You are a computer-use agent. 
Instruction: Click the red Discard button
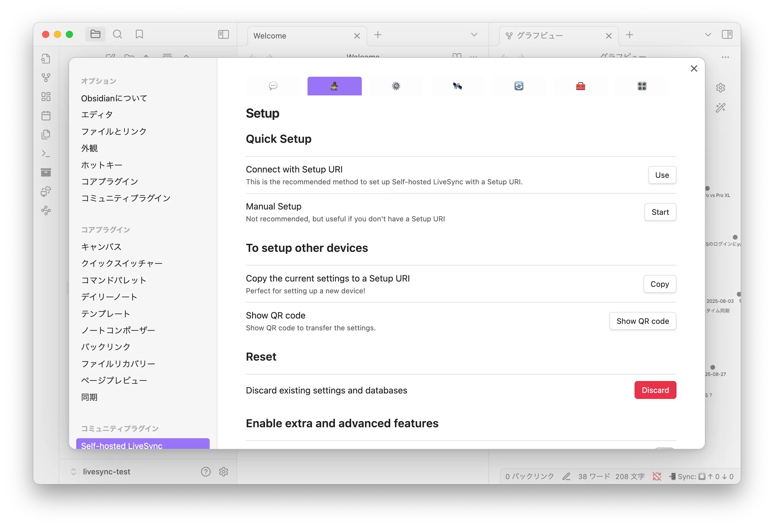click(x=655, y=390)
